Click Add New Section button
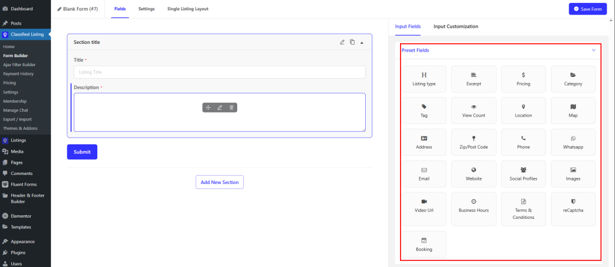Screen dimensions: 615x267 [x=220, y=182]
